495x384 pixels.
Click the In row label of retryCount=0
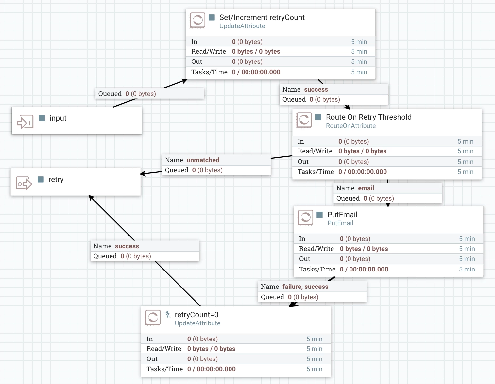click(x=150, y=339)
